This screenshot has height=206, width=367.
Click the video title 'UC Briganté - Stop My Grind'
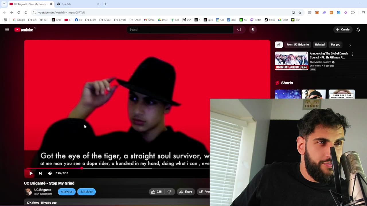[49, 183]
